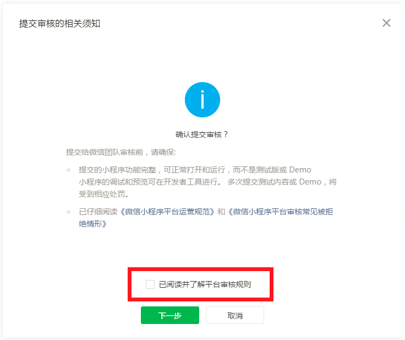Screen dimensions: 405x340
Task: Click the 已仔细阅读 text before the links
Action: point(98,212)
